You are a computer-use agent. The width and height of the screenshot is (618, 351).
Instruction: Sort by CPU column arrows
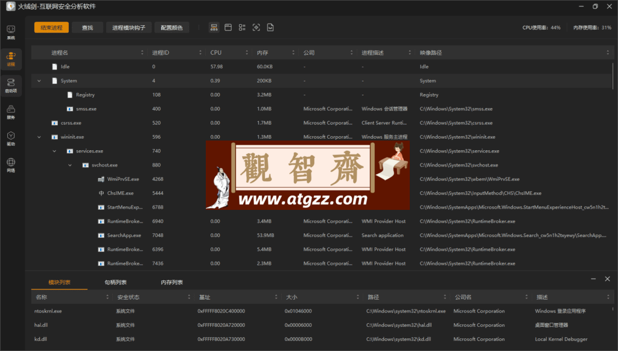click(x=247, y=52)
